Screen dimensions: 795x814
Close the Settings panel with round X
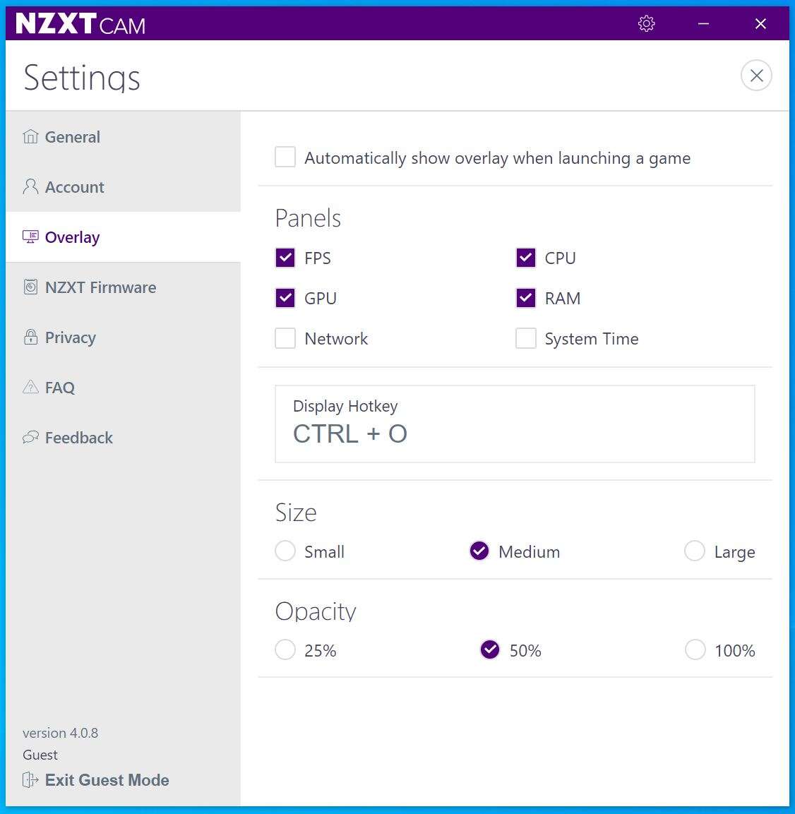click(756, 76)
